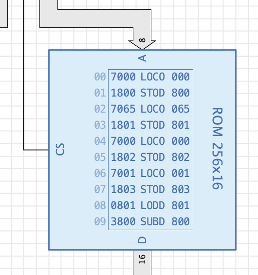
Task: Select the ROM 256x16 component label
Action: (x=218, y=148)
